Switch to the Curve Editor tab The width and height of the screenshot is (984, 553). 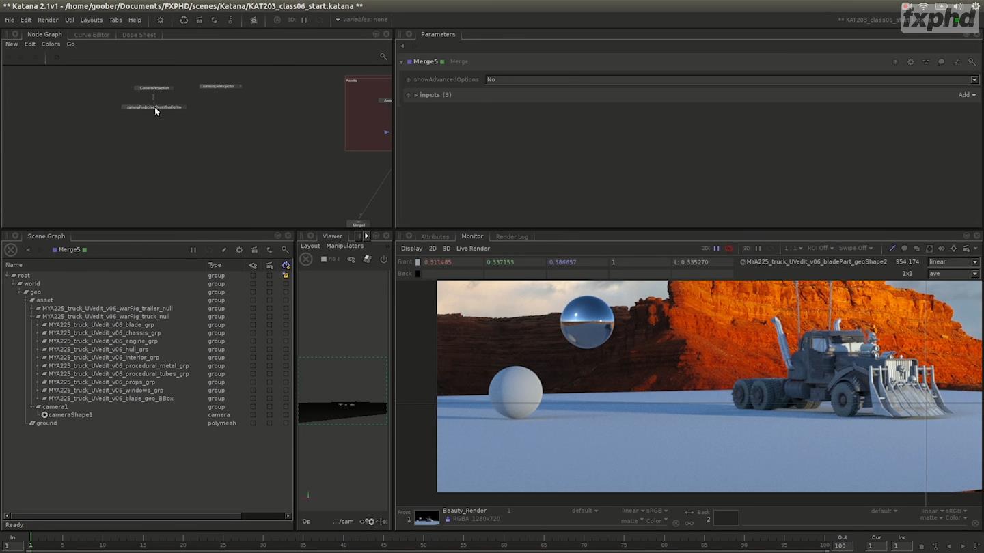[x=92, y=35]
